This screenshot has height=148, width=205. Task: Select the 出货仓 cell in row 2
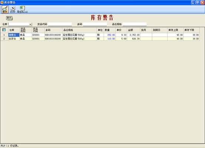coord(14,39)
